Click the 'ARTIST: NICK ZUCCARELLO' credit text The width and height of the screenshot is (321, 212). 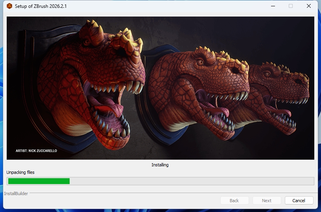pos(36,151)
